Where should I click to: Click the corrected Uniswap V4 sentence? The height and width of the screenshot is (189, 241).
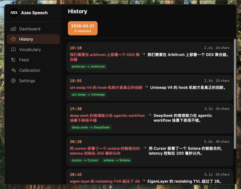click(x=188, y=88)
